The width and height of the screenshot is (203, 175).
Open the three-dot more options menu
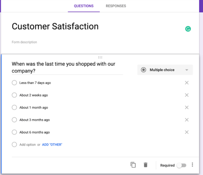(193, 165)
